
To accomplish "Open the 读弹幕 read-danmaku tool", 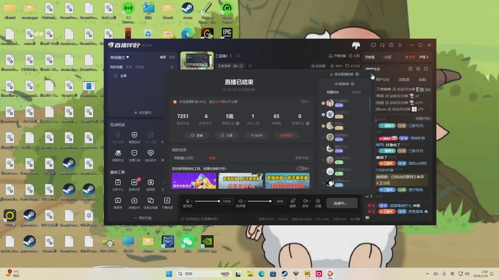I will click(150, 184).
